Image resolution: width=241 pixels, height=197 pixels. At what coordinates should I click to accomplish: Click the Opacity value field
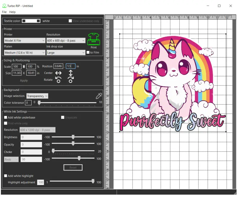click(31, 145)
